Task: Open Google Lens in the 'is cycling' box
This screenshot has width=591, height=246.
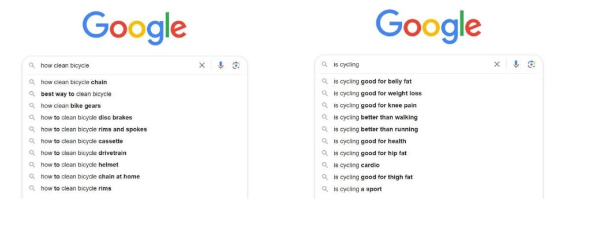Action: click(x=531, y=64)
